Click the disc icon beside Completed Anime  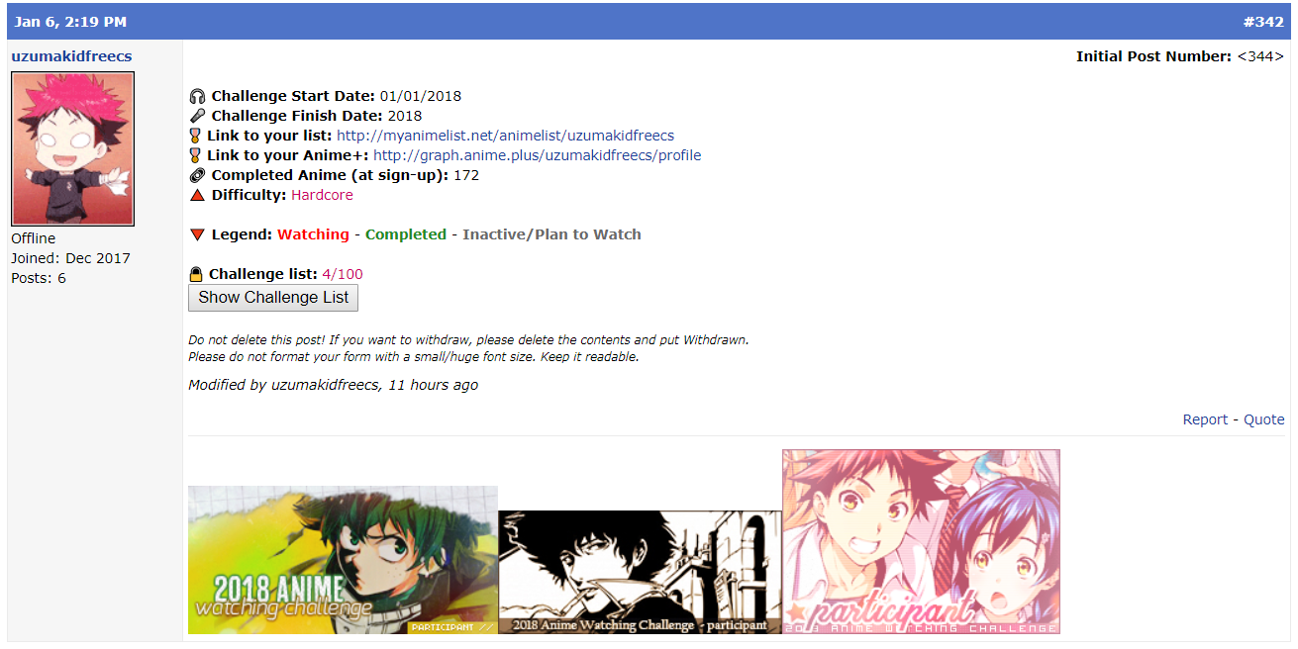[197, 175]
